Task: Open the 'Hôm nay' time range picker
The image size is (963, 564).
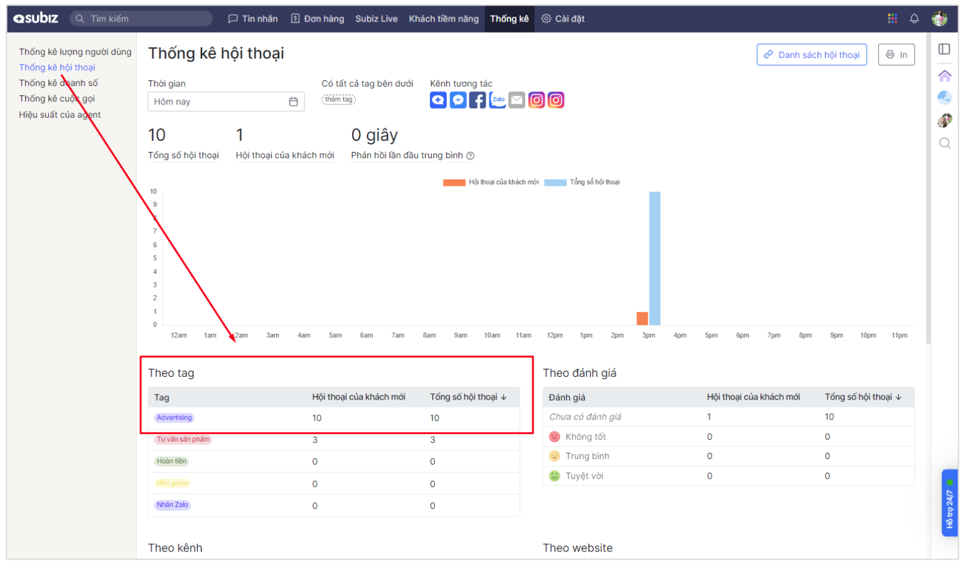Action: coord(226,102)
